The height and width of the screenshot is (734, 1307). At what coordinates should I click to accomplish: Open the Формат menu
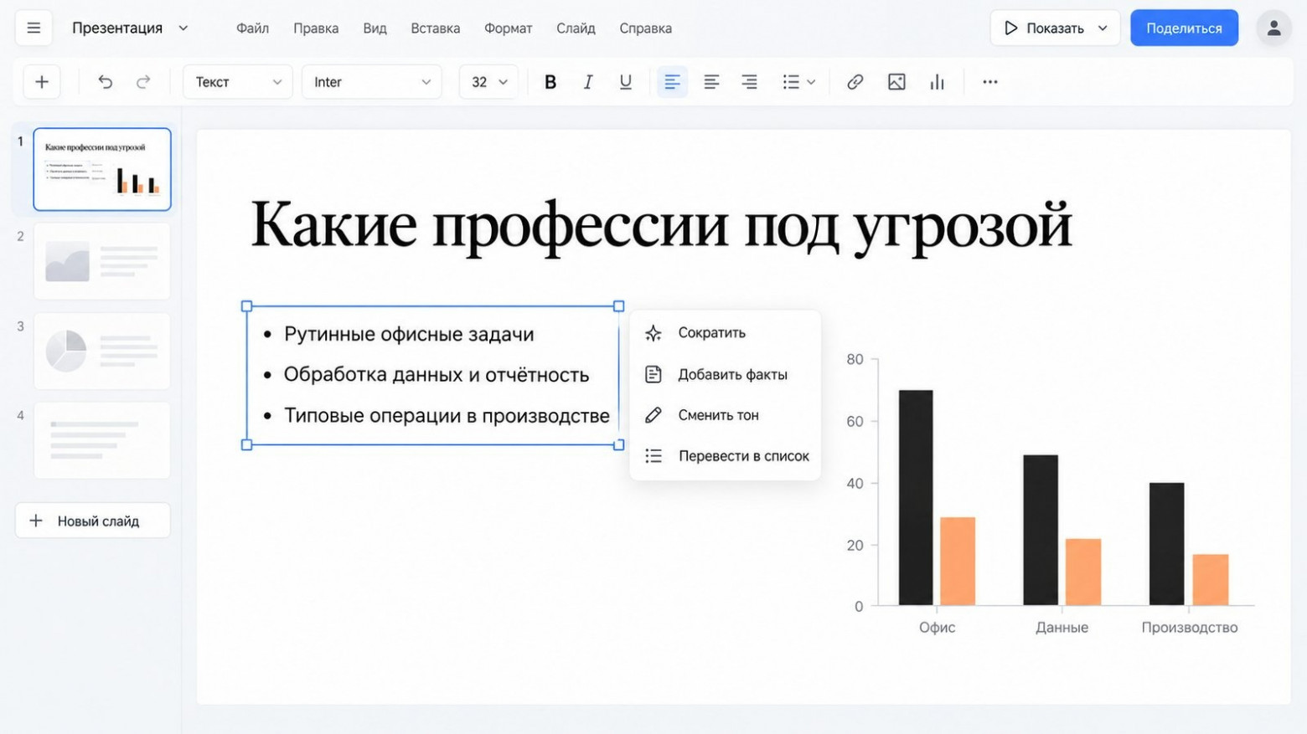click(509, 28)
